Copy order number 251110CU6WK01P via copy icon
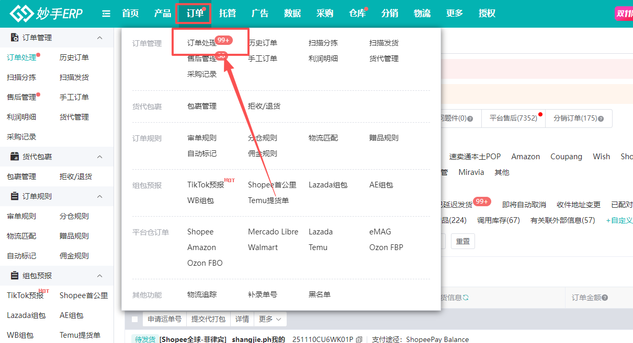Image resolution: width=633 pixels, height=343 pixels. pyautogui.click(x=359, y=339)
